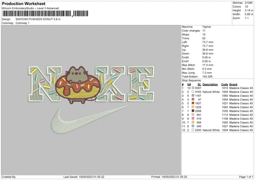Pick the pink swatch for code 1108
Screen dimensions: 255x180
click(x=193, y=118)
